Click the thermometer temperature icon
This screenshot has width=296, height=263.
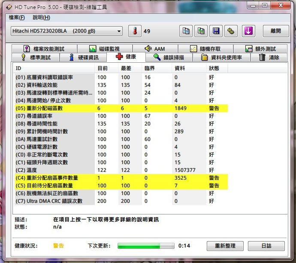(x=135, y=31)
